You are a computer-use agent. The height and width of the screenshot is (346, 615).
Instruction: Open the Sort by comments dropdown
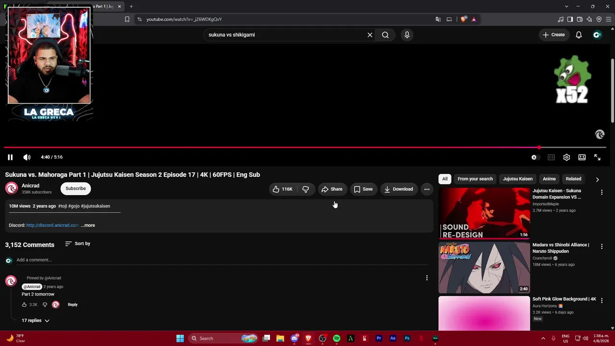[x=77, y=244]
